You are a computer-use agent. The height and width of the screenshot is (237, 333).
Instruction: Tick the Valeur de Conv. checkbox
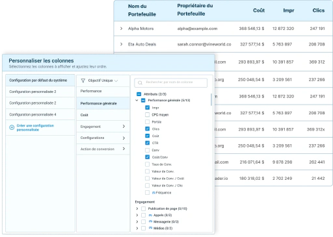(147, 171)
